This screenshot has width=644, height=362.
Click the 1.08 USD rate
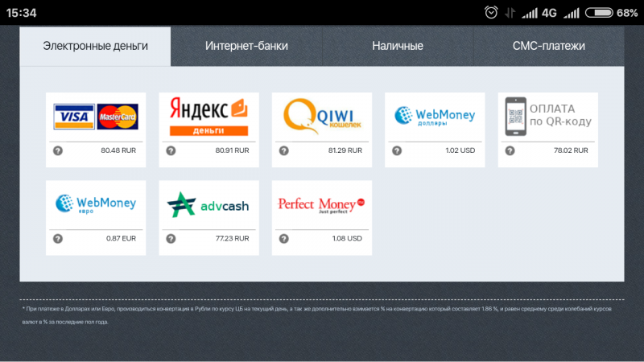pyautogui.click(x=347, y=238)
